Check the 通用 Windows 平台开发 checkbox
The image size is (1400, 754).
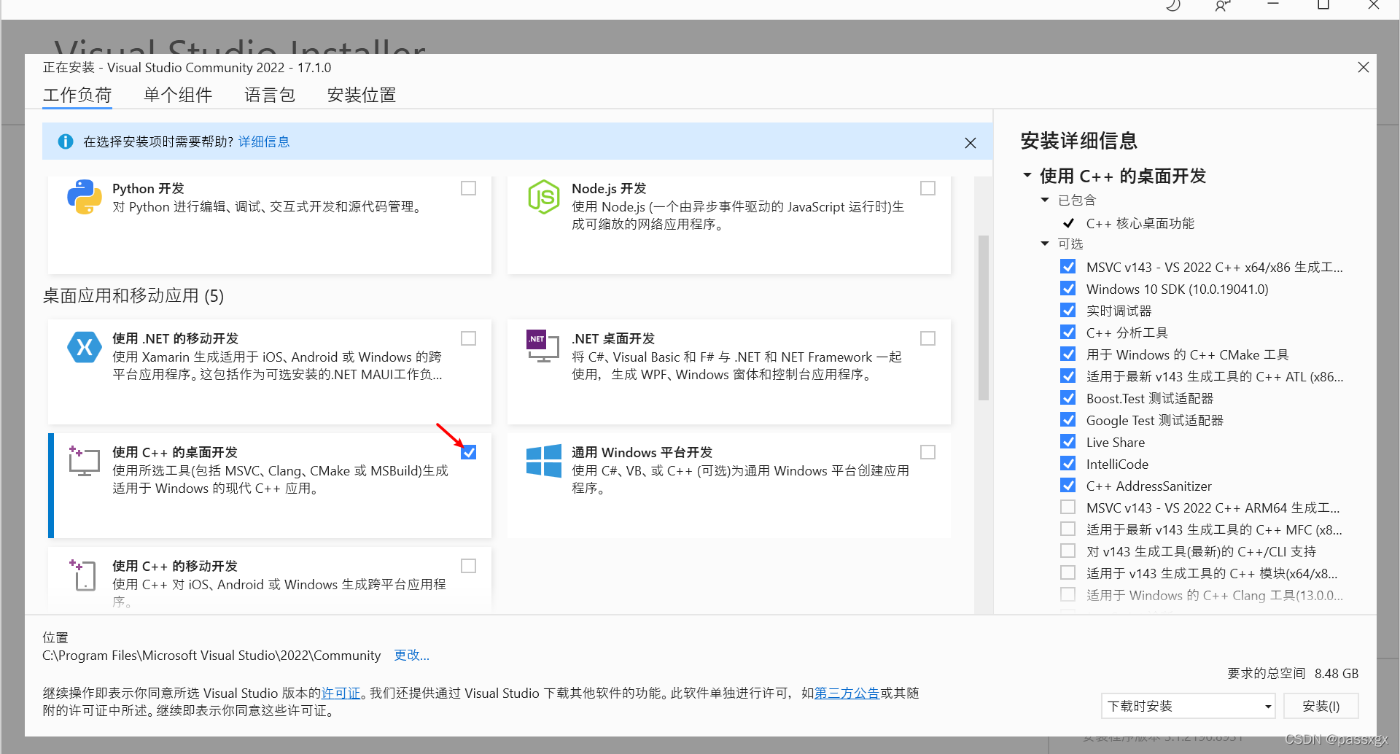click(928, 452)
